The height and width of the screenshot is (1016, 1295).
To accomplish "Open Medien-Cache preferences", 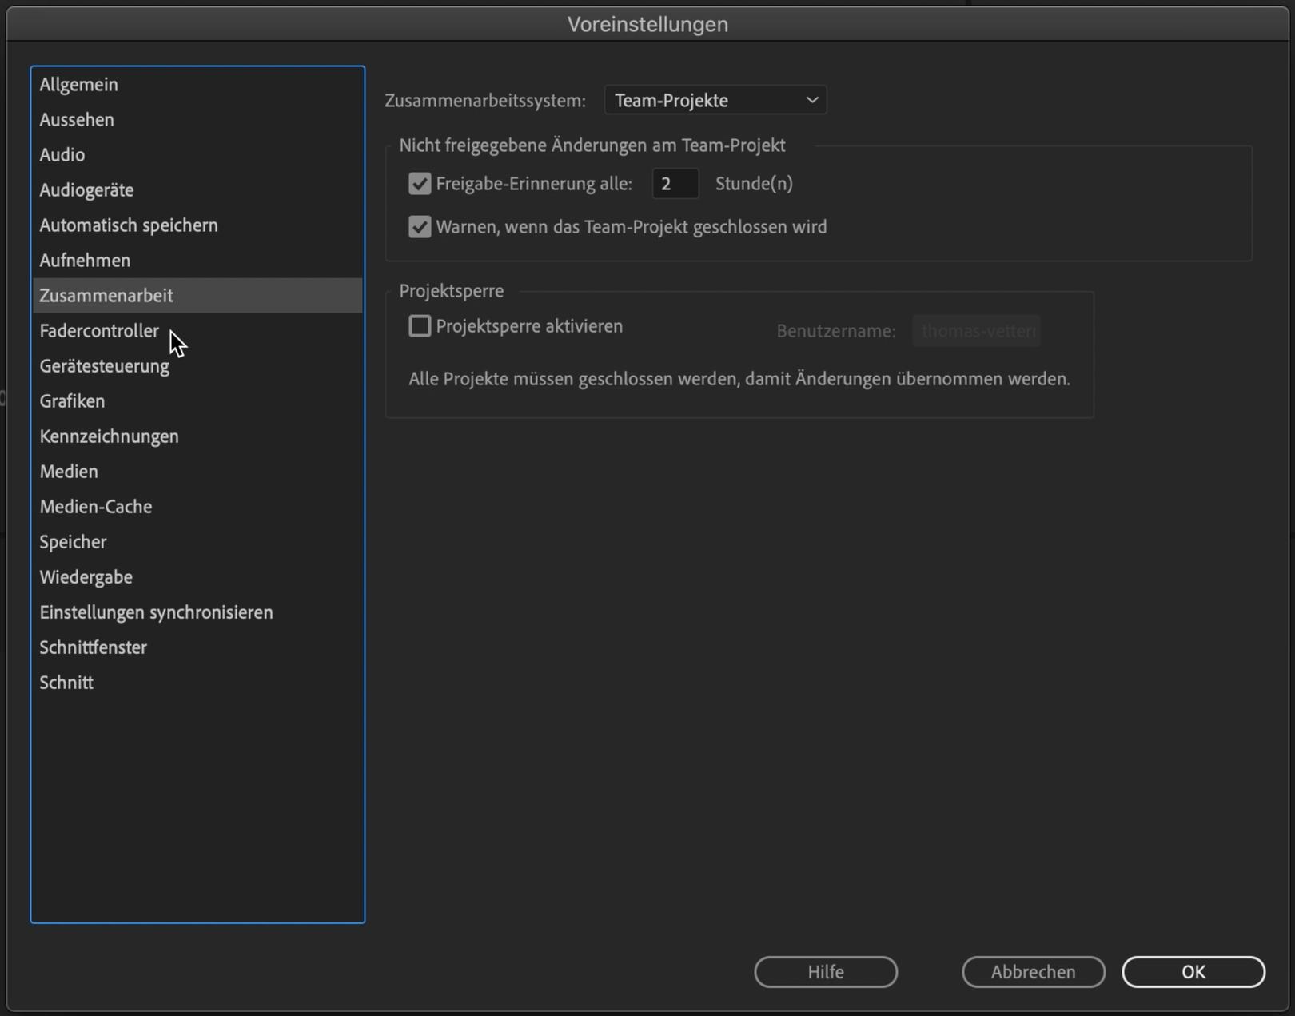I will 96,507.
